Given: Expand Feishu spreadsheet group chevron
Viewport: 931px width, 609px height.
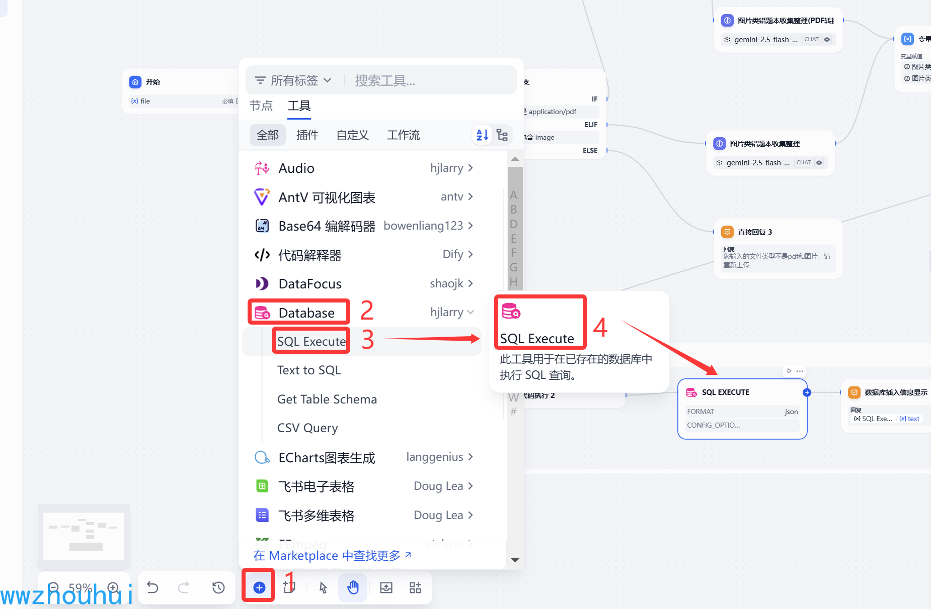Looking at the screenshot, I should tap(471, 486).
